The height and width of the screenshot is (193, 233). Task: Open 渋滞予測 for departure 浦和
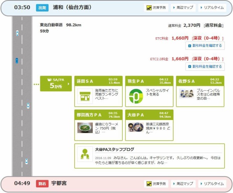click(156, 8)
